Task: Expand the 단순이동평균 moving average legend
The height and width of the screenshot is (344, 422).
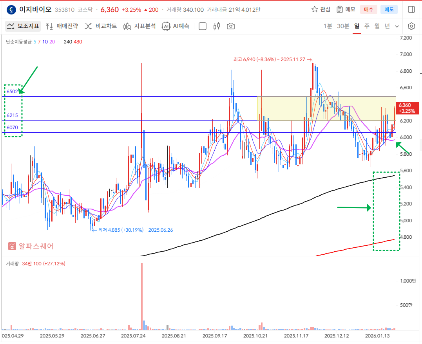Action: (x=18, y=42)
